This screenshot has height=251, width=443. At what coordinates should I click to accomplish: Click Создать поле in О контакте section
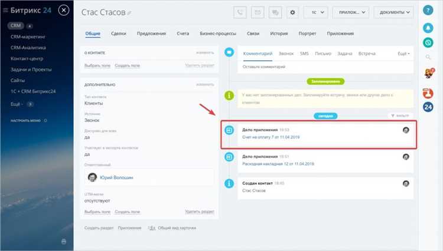tap(127, 65)
